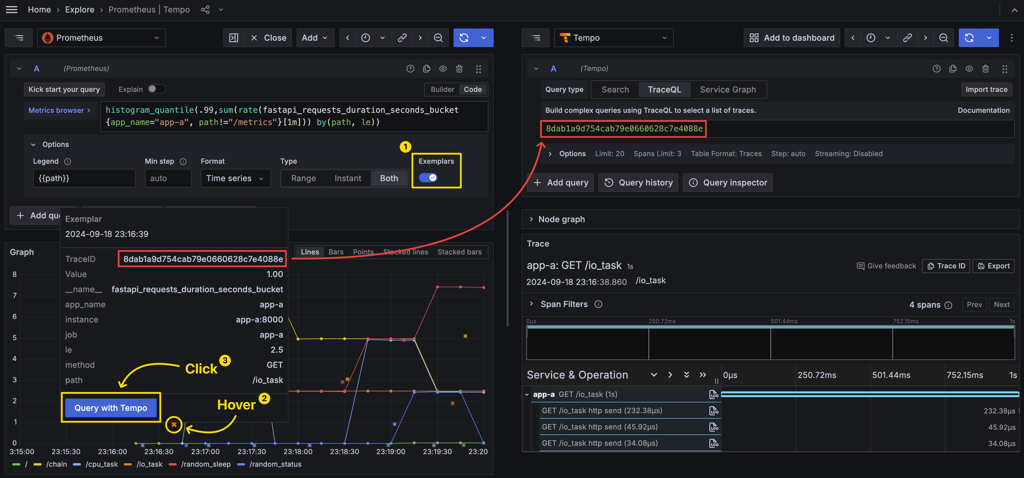Open the Prometheus data source dropdown
Viewport: 1024px width, 478px height.
tap(101, 38)
